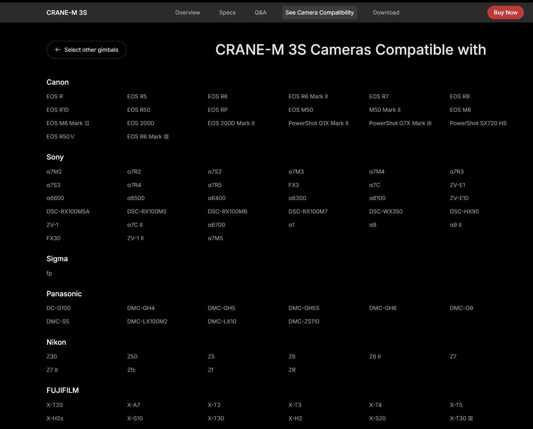Click the Panasonic brand heading
The width and height of the screenshot is (533, 429).
point(64,294)
